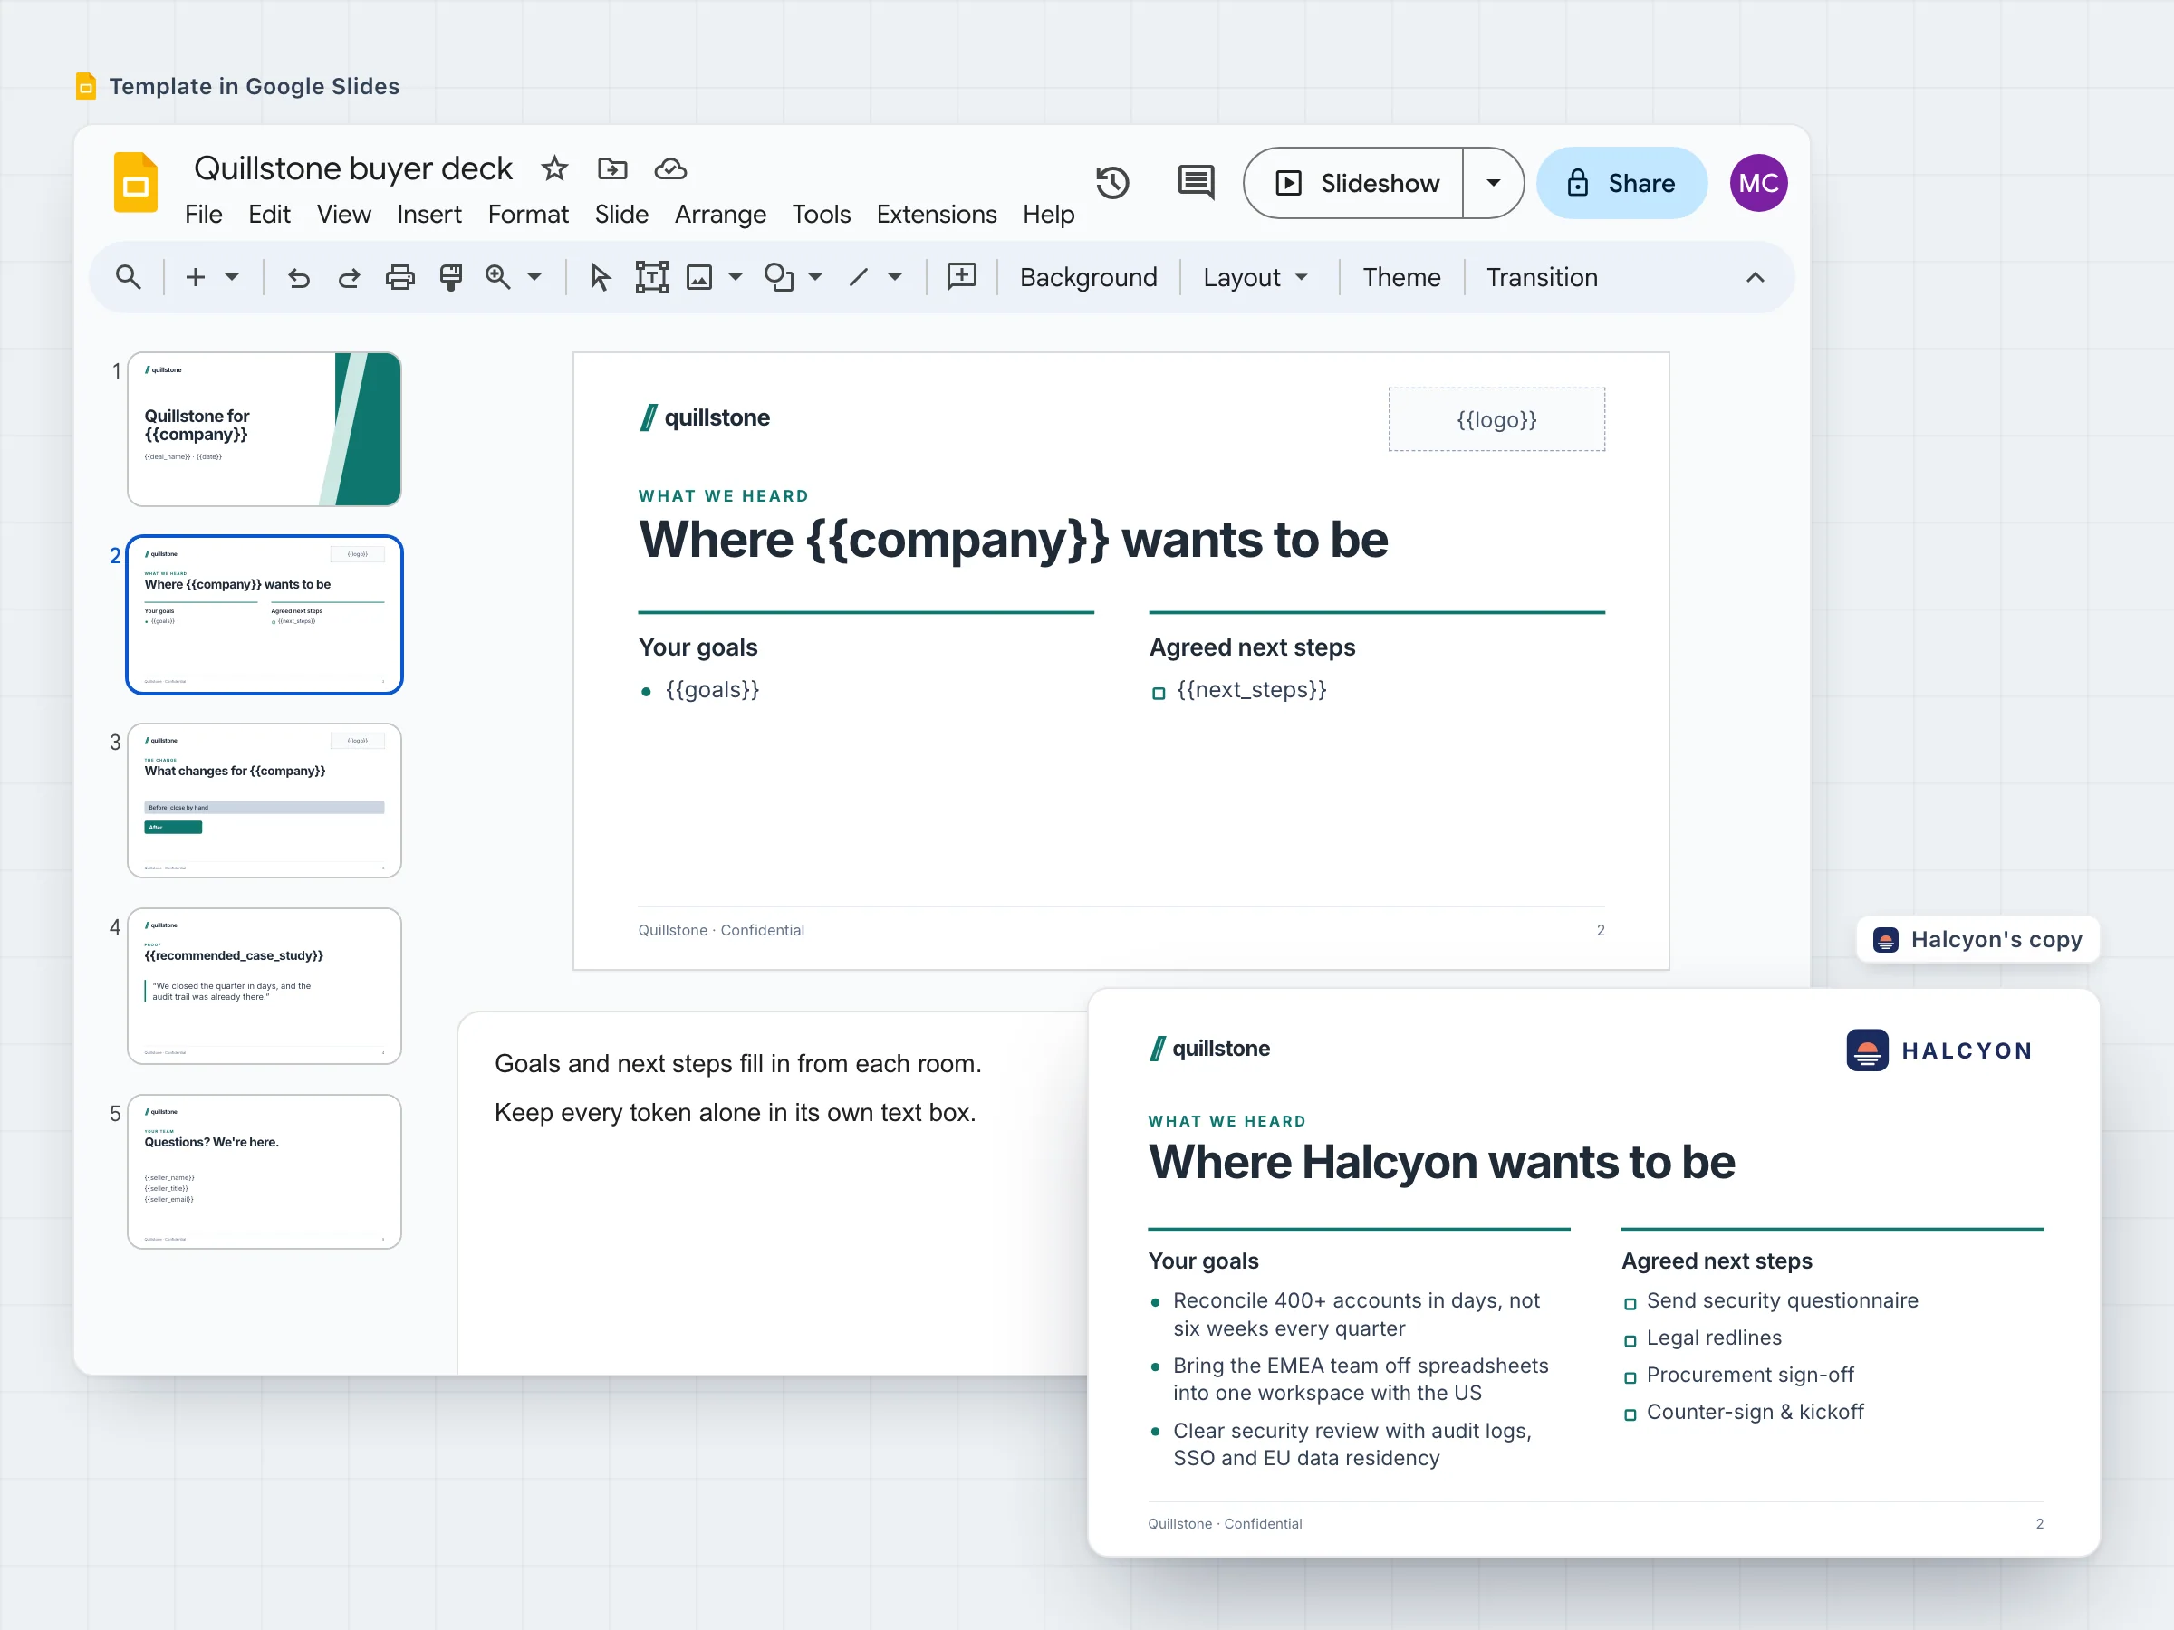
Task: Click the search menus magnifier icon
Action: click(x=128, y=278)
